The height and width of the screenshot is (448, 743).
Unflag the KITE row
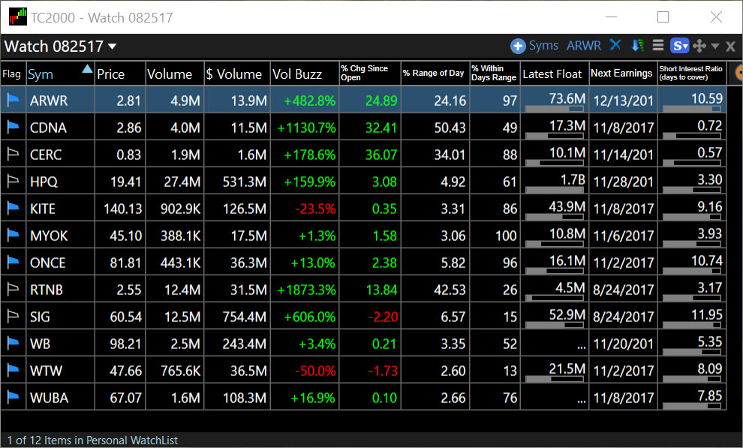click(13, 208)
